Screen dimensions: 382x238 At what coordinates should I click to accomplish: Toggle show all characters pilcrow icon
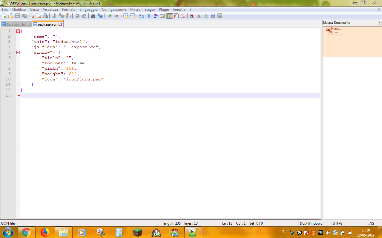coord(149,16)
